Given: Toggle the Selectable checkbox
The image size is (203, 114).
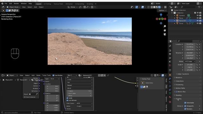Looking at the screenshot, I should point(185,103).
